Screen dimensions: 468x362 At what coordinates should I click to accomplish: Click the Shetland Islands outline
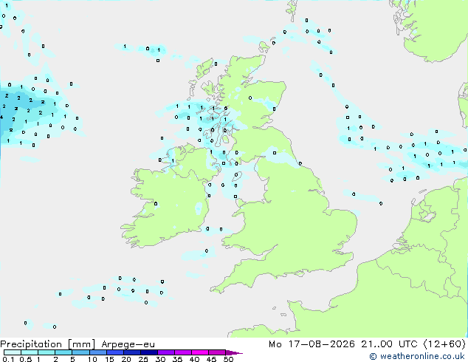292,10
